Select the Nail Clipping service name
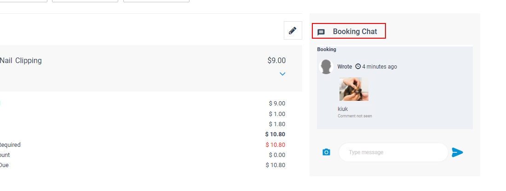Viewport: 506px width, 191px height. (x=21, y=60)
